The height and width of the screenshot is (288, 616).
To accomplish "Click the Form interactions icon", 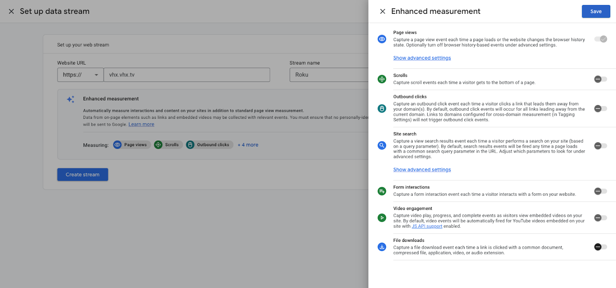I will click(382, 191).
